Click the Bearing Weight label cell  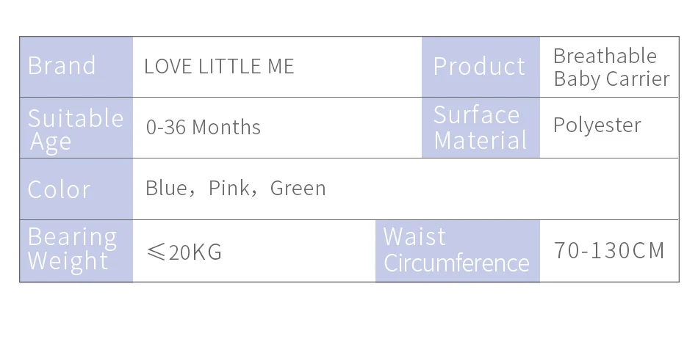[x=76, y=251]
